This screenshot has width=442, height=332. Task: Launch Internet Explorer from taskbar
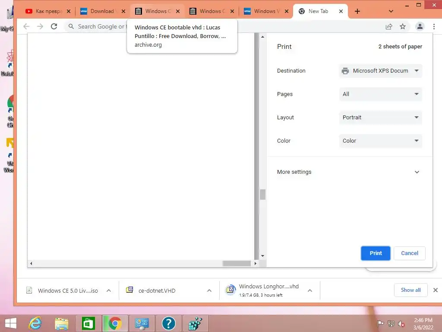pos(35,323)
